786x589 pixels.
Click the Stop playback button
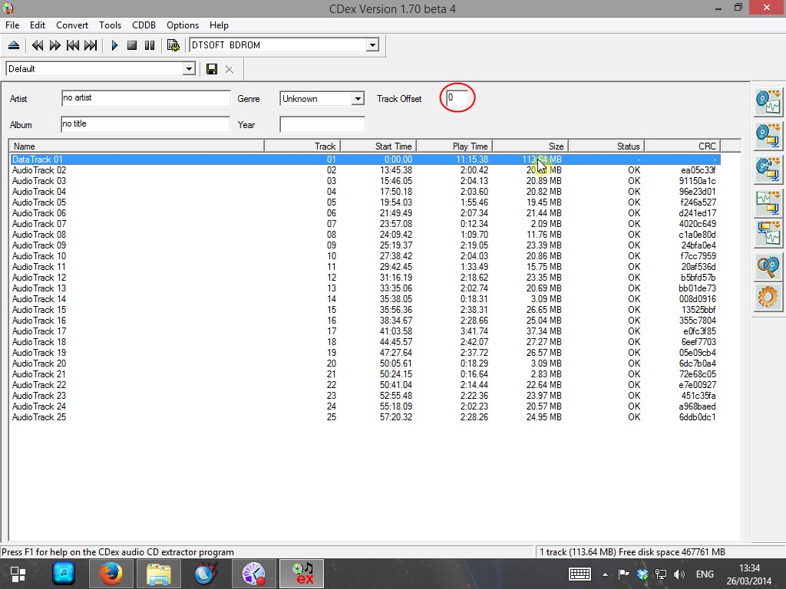(132, 45)
